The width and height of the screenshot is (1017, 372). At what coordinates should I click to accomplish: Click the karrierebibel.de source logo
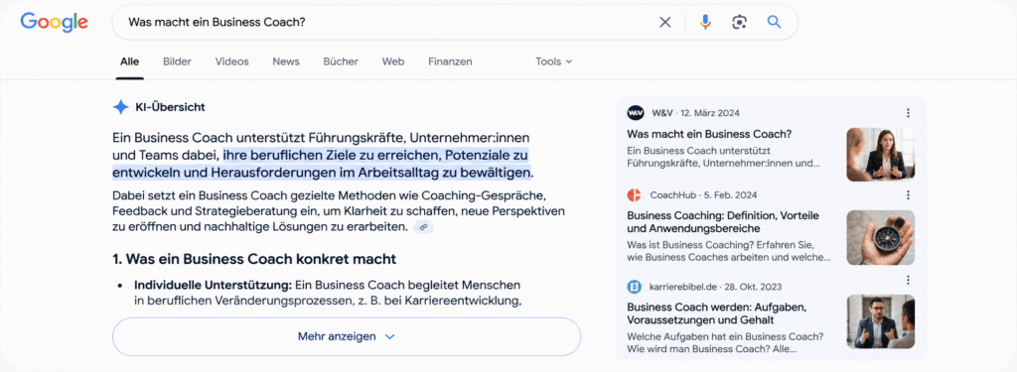click(635, 287)
